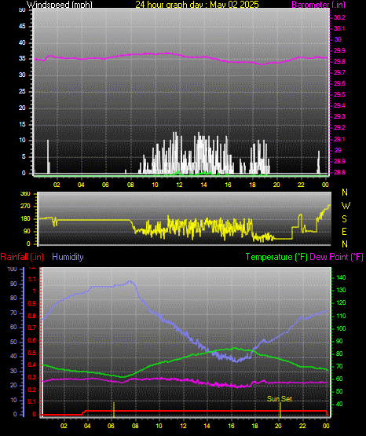Click the 25 windspeed scale value
The width and height of the screenshot is (366, 436).
22,91
